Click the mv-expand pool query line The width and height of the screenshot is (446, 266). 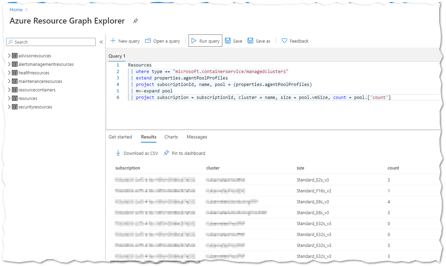point(154,91)
